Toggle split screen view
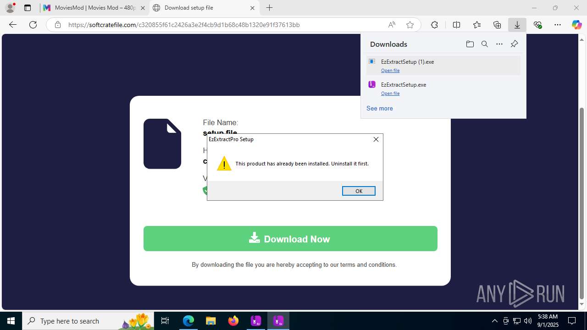The width and height of the screenshot is (587, 330). [x=456, y=25]
